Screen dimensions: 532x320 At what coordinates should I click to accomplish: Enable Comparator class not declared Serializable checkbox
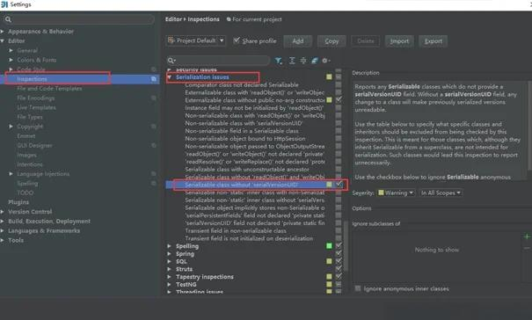[339, 84]
